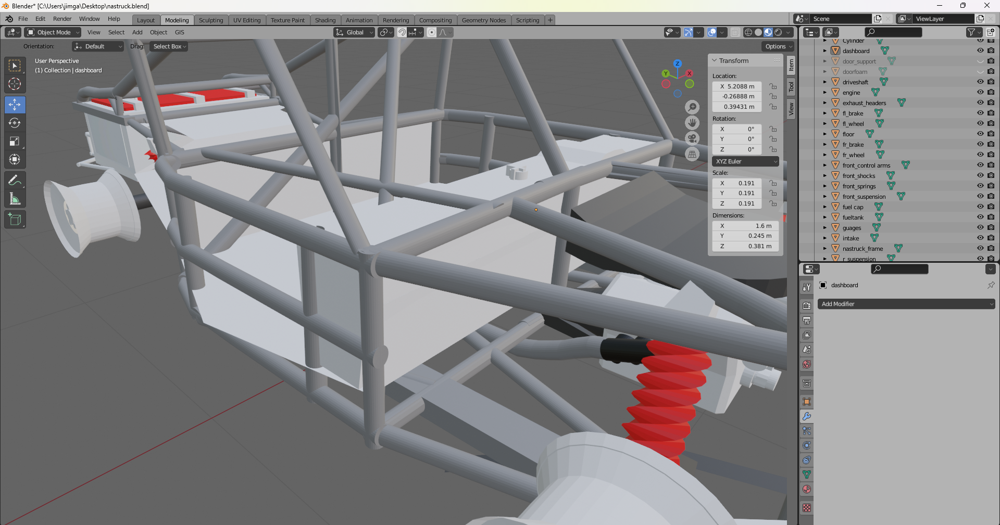Pick the Rotate tool

click(15, 123)
